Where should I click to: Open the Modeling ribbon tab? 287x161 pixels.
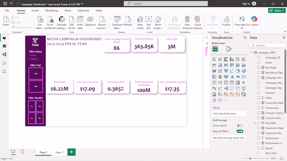coord(52,11)
